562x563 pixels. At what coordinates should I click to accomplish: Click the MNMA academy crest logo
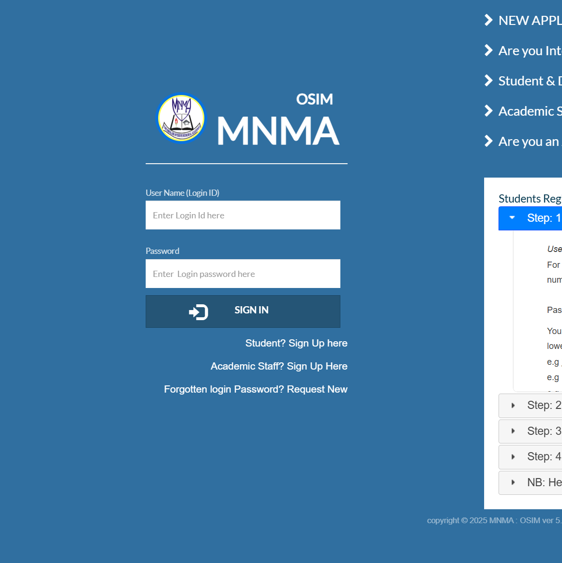pos(181,118)
